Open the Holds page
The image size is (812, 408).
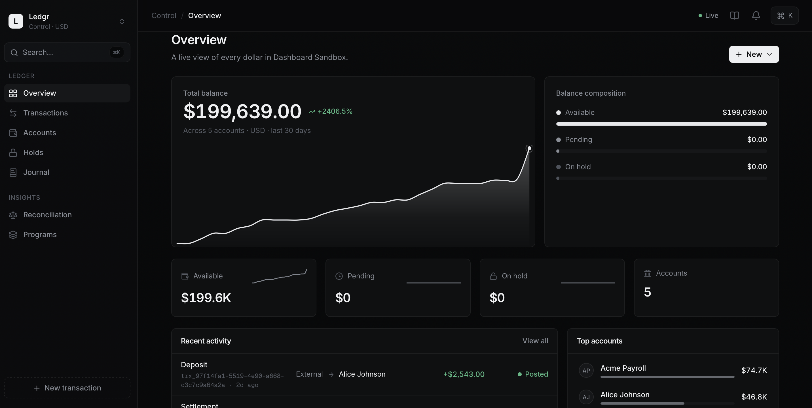67,153
